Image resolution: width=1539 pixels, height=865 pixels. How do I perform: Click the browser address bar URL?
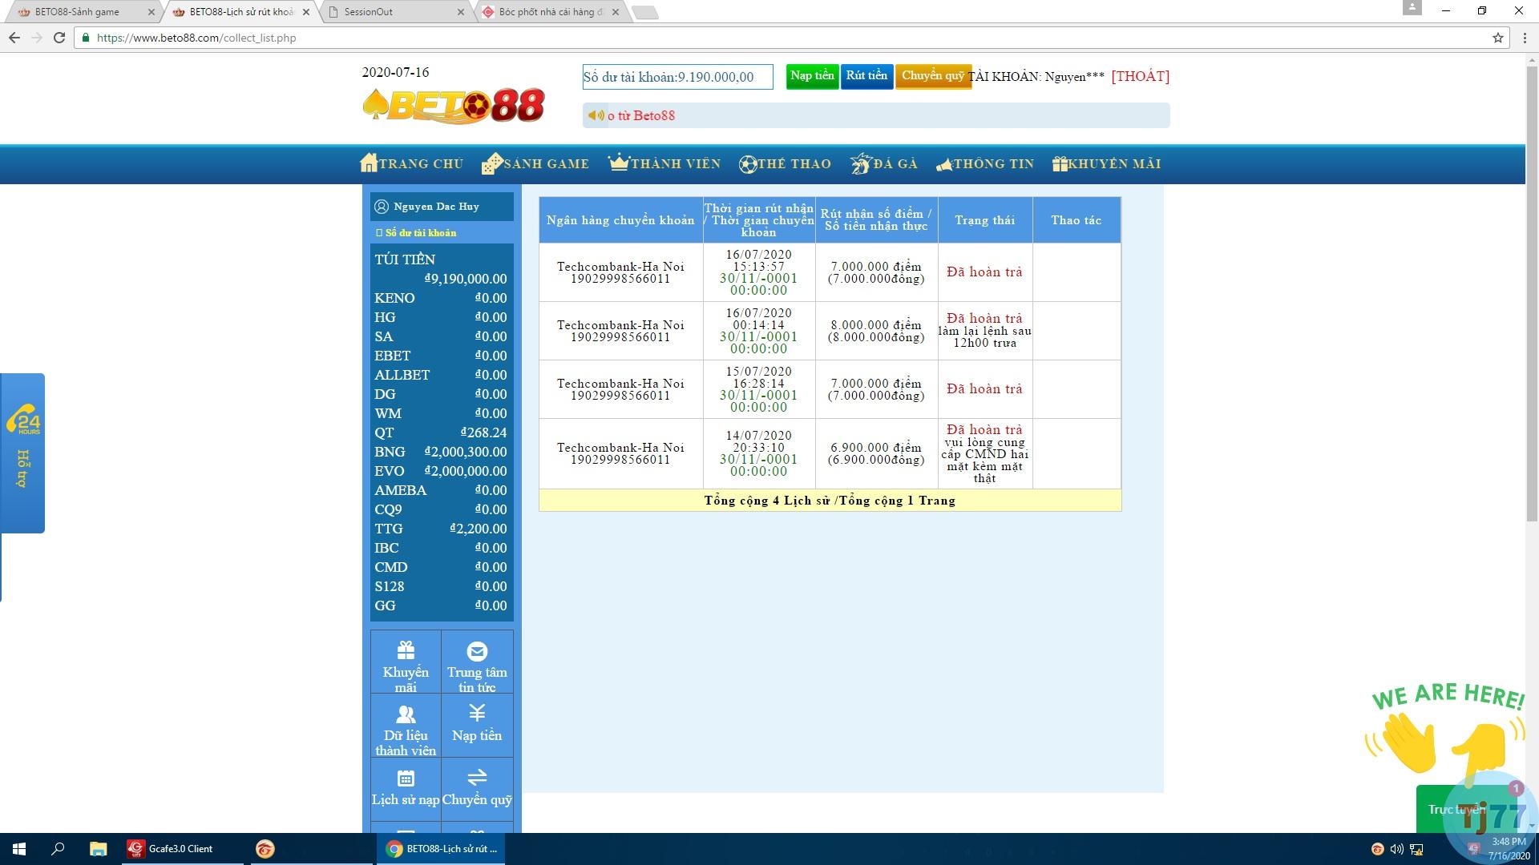[196, 38]
